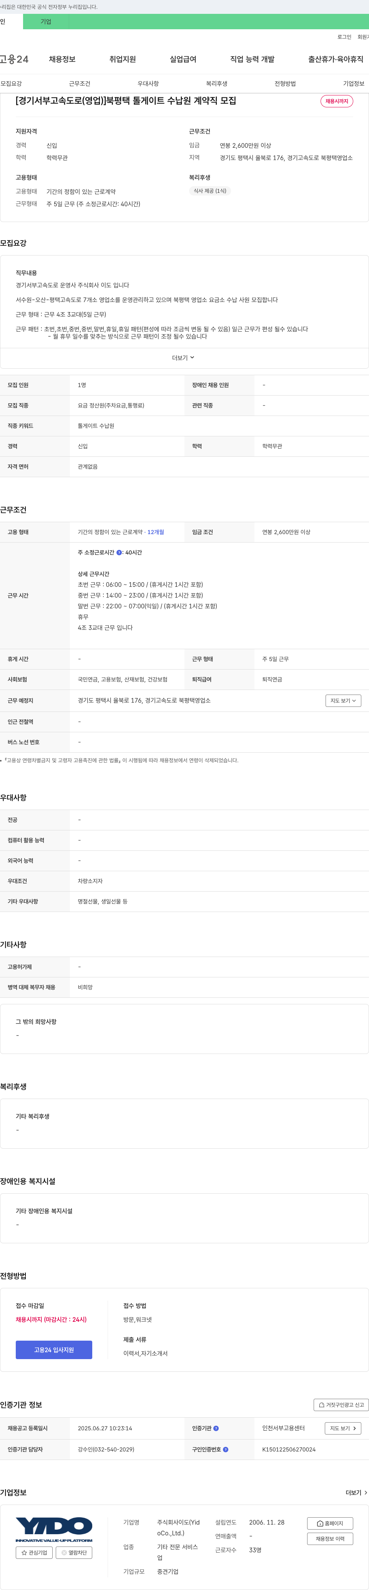Expand job description with 더보기

[183, 358]
